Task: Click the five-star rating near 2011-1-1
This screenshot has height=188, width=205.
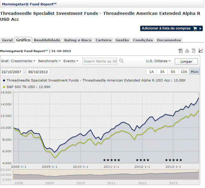Action: pos(111,160)
